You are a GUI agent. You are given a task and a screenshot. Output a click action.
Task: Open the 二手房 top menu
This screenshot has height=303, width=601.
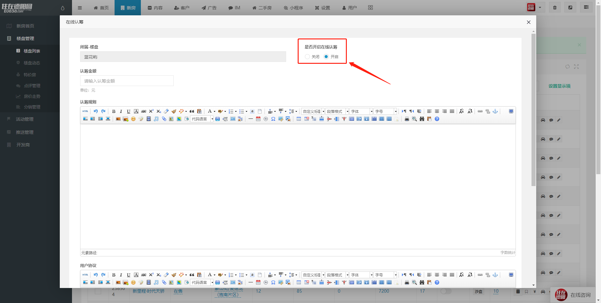tap(262, 8)
